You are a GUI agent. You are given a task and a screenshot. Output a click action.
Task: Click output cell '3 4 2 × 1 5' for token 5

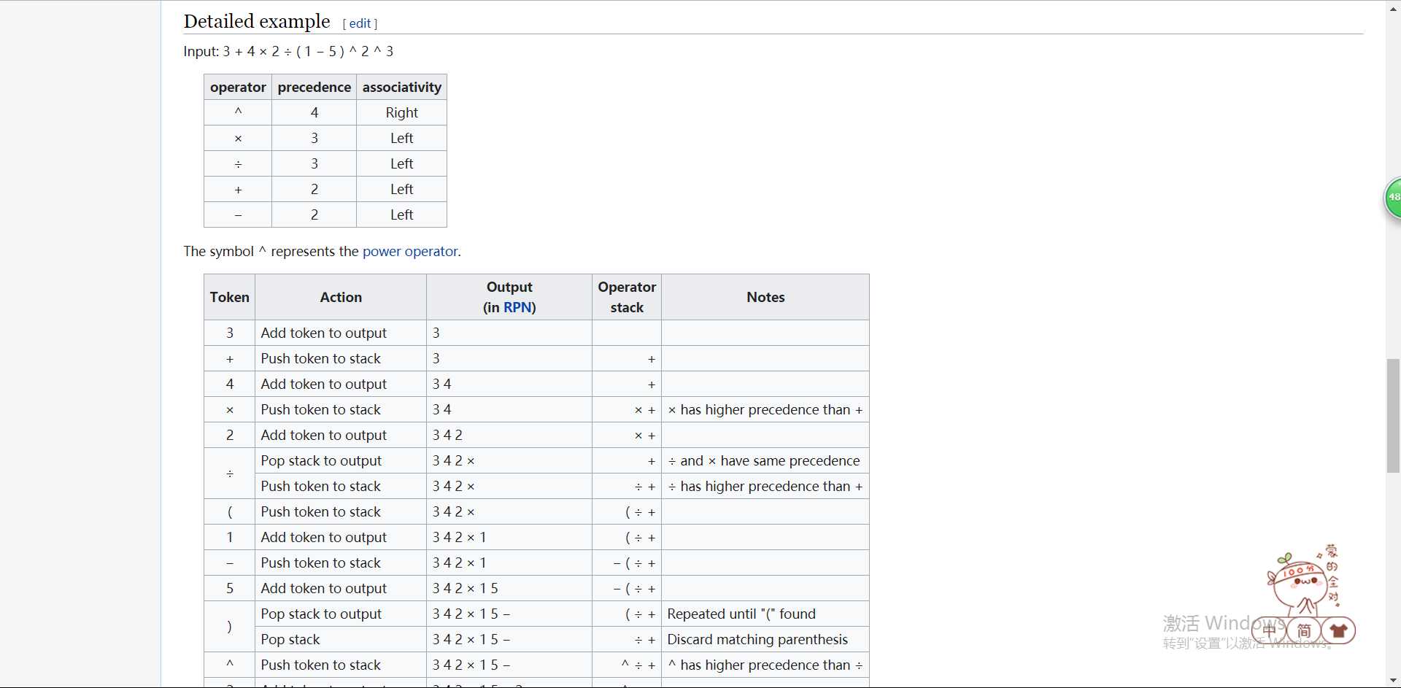509,588
